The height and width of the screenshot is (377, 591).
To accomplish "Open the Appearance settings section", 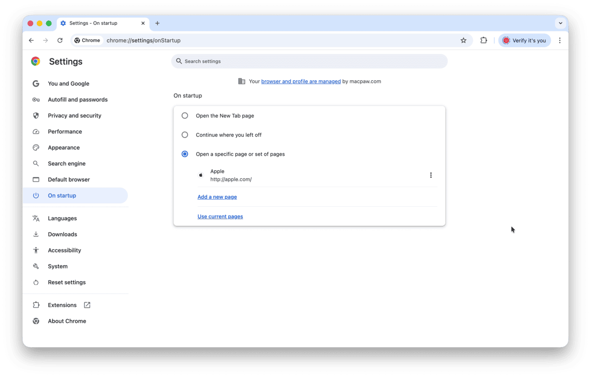I will [x=64, y=148].
